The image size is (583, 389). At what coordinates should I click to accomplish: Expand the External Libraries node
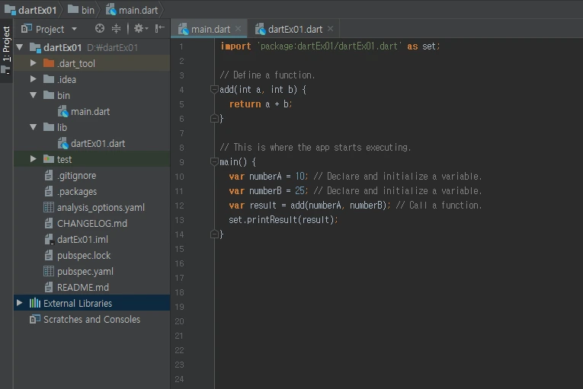point(19,303)
